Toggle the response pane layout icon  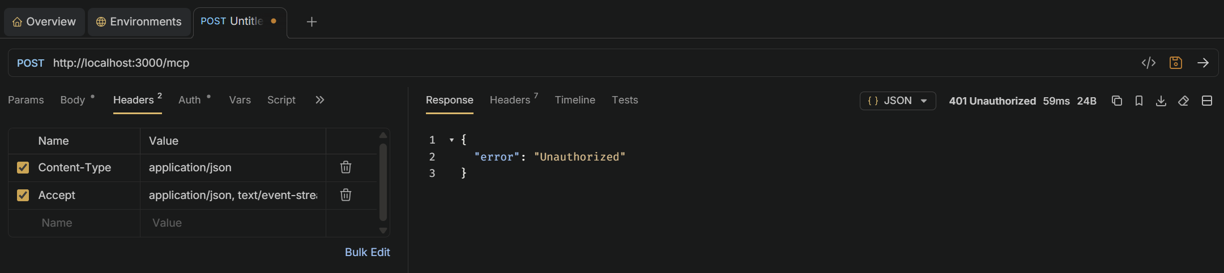1207,101
